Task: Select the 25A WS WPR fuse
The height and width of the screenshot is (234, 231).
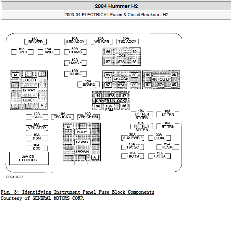Action: [100, 41]
